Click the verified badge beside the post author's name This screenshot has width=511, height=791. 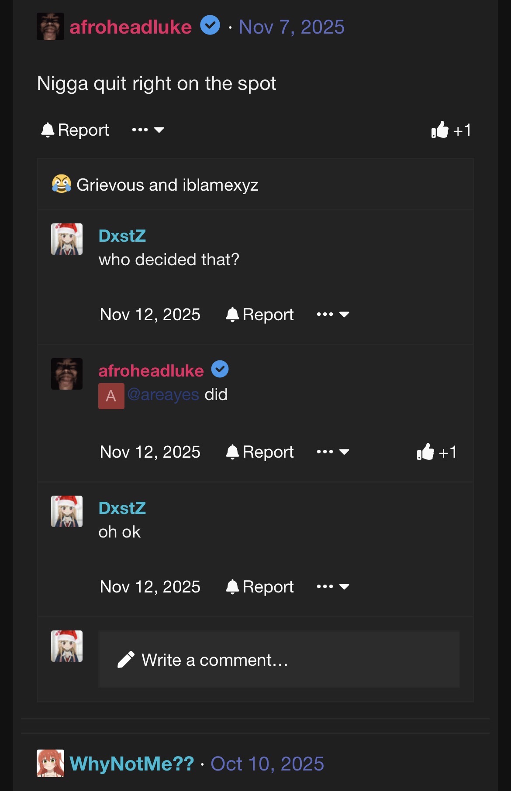[x=210, y=26]
